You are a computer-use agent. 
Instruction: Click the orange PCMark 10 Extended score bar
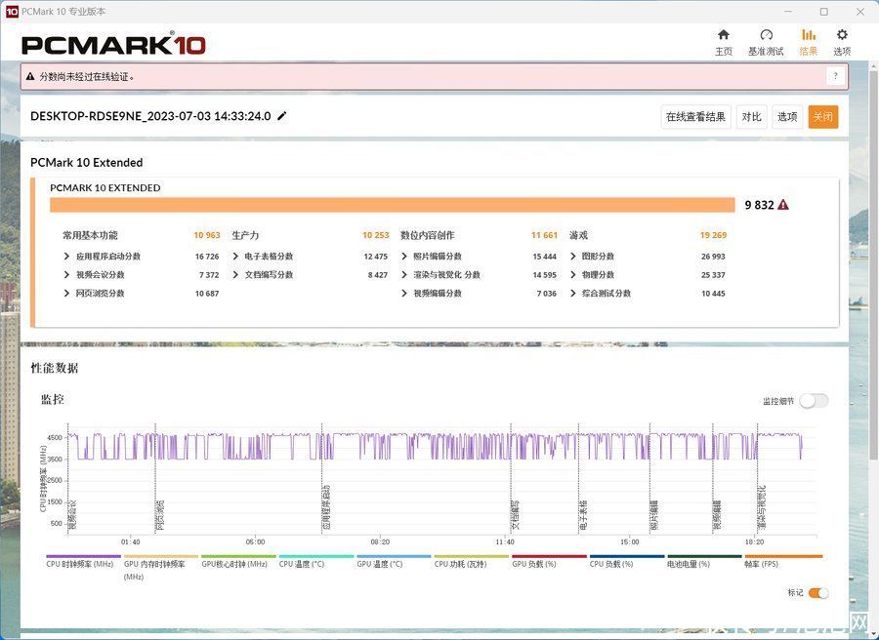click(393, 205)
